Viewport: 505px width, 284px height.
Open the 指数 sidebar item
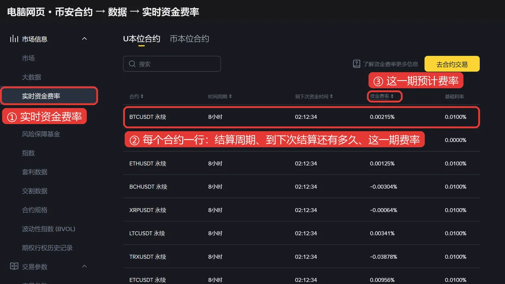click(28, 153)
